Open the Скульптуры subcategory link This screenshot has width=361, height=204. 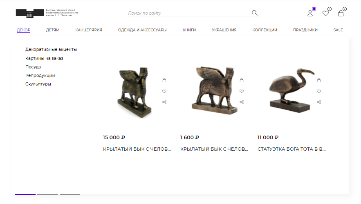pos(38,84)
